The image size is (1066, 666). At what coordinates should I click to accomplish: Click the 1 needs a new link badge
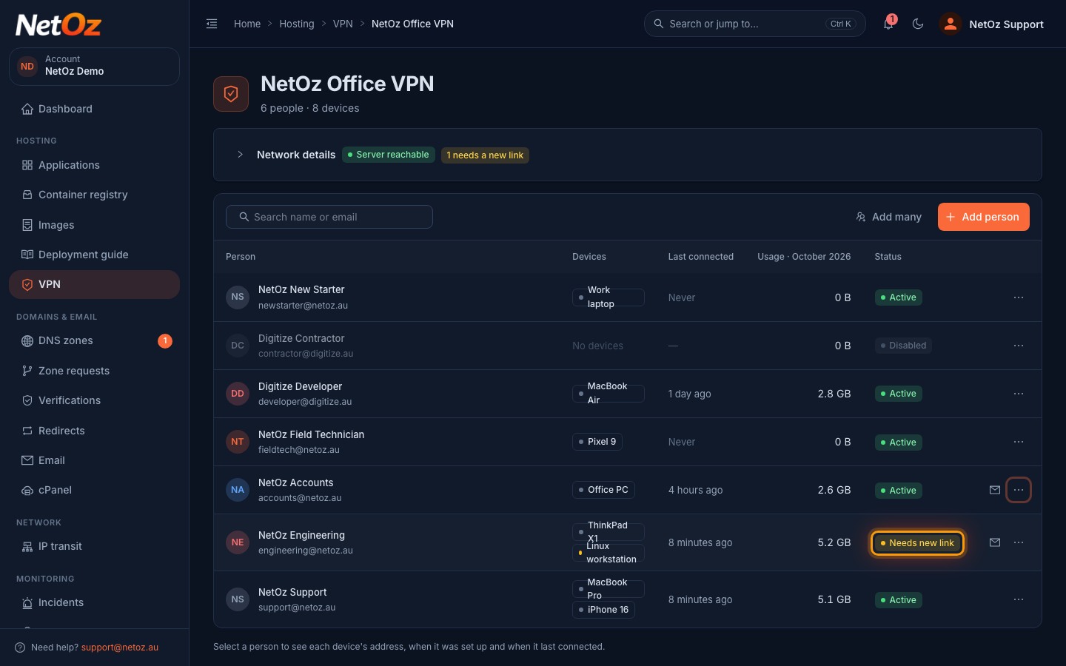pyautogui.click(x=485, y=155)
